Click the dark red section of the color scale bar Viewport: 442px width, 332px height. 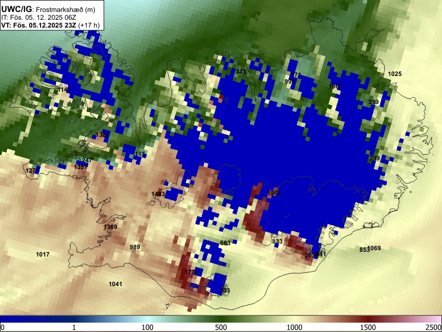pyautogui.click(x=368, y=320)
